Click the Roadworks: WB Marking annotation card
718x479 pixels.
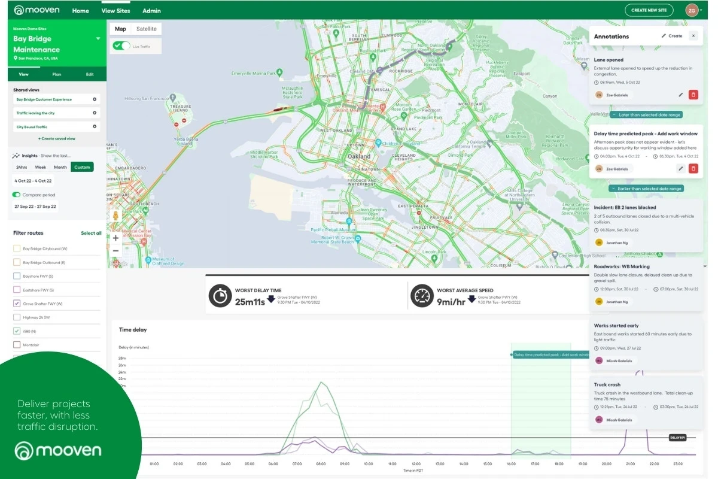point(646,284)
